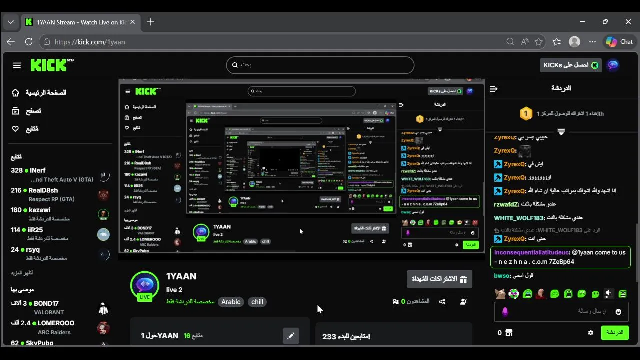Screen dimensions: 640x360
Task: Click the follow user icon beside share
Action: click(463, 302)
